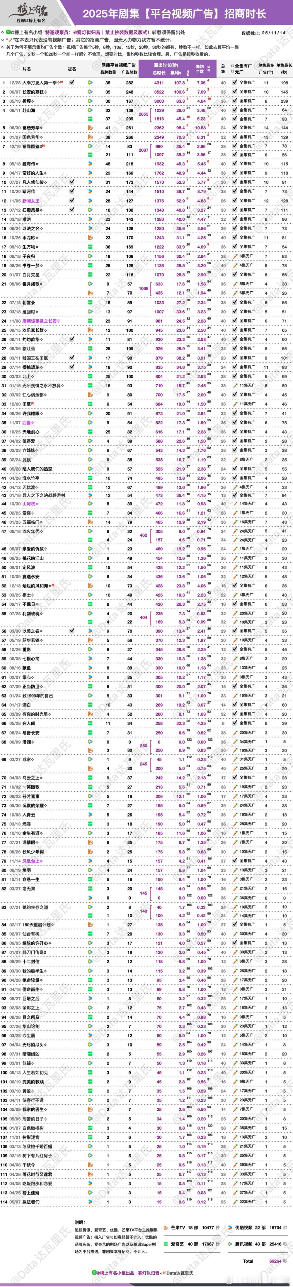Click the platform icon in the 子夜归 row

pos(90,256)
